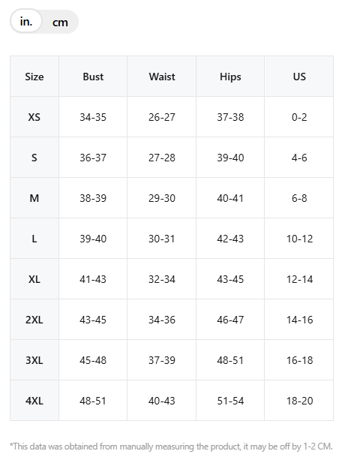Click the 2XL hips value 46-47
Viewport: 342px width, 463px height.
230,320
